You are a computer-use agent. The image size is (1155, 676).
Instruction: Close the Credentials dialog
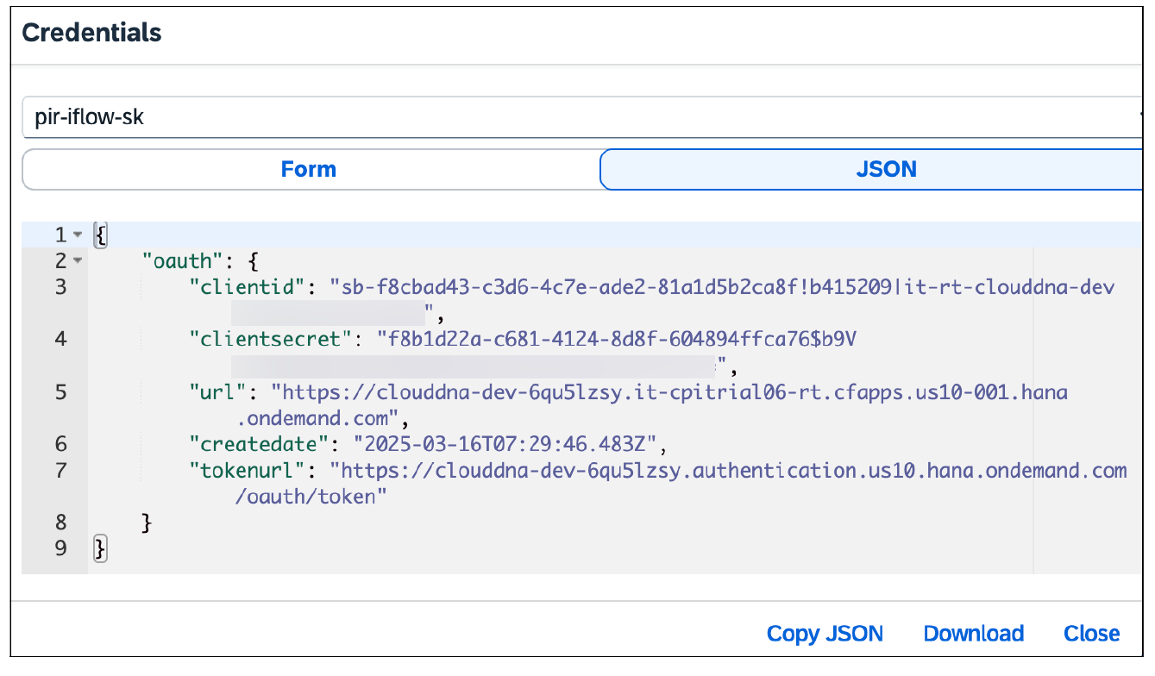pos(1091,634)
